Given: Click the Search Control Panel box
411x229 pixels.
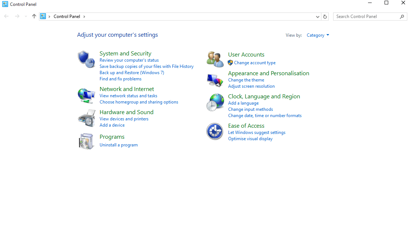Looking at the screenshot, I should 367,17.
